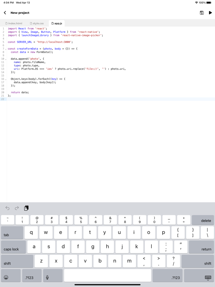Hide the keyboard with dismiss icon

[199, 275]
